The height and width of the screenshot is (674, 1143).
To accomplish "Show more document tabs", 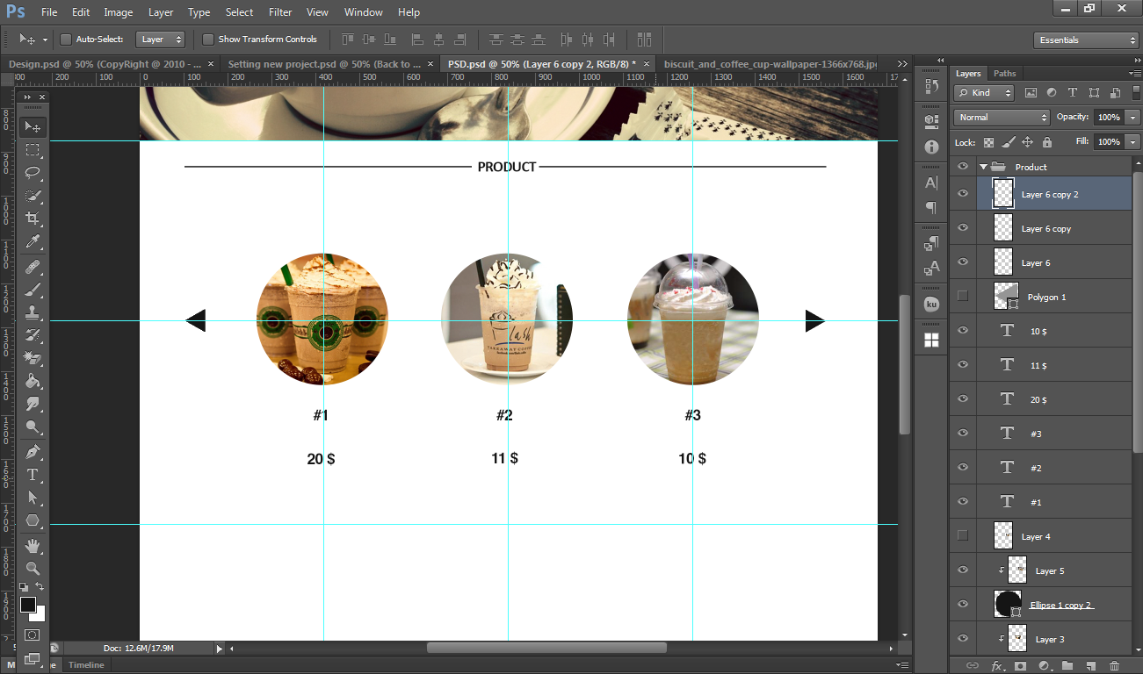I will [901, 64].
